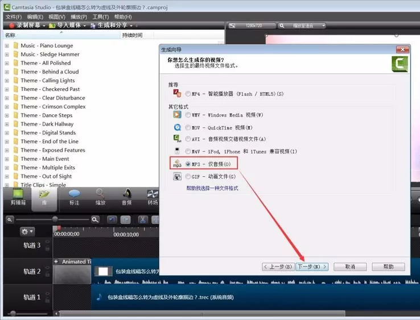This screenshot has height=320, width=420.
Task: Click the GIF animation format icon
Action: point(177,177)
